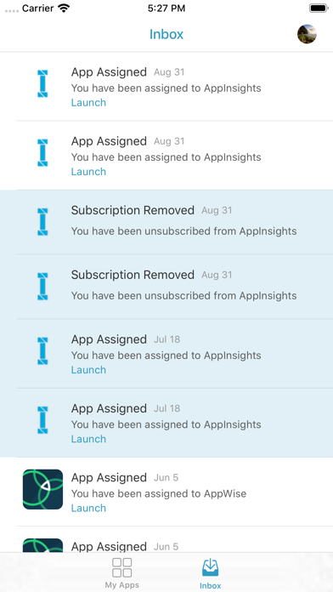Tap the Inbox title in header
This screenshot has height=592, width=333.
[x=166, y=34]
